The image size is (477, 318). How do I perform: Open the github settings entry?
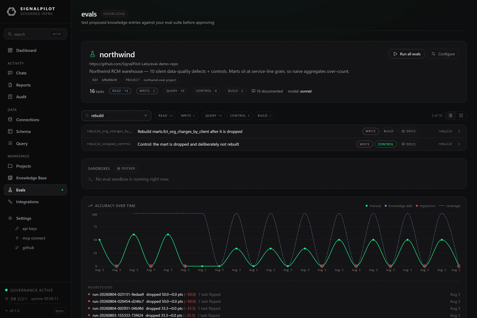[28, 248]
